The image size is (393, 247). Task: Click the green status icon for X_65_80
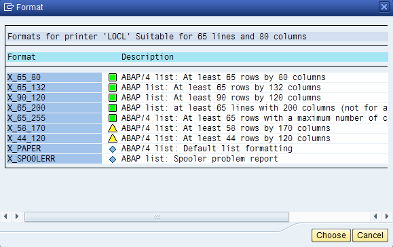pos(113,77)
